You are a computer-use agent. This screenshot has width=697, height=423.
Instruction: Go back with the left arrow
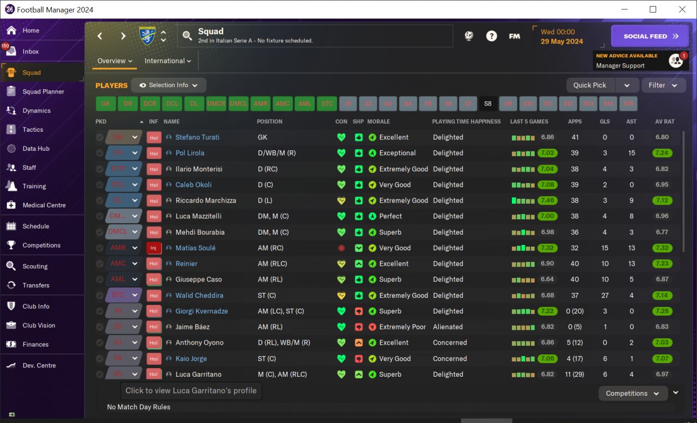pos(100,36)
